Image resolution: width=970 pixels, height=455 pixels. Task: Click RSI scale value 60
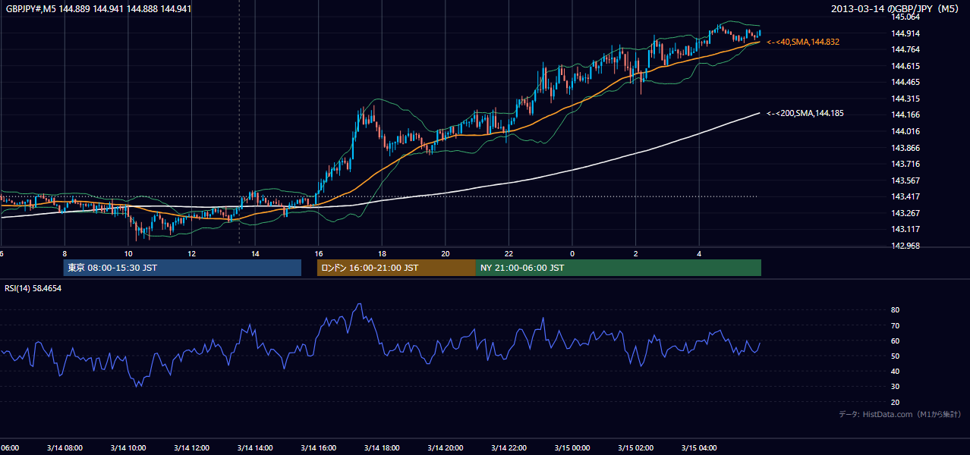coord(896,340)
